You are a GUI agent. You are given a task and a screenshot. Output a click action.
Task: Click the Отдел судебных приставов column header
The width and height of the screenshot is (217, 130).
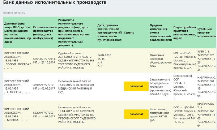184,32
